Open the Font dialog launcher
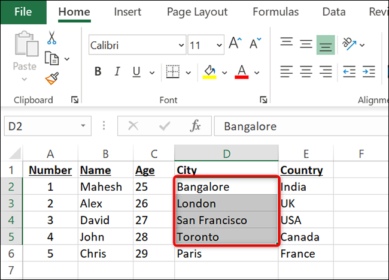 click(263, 100)
